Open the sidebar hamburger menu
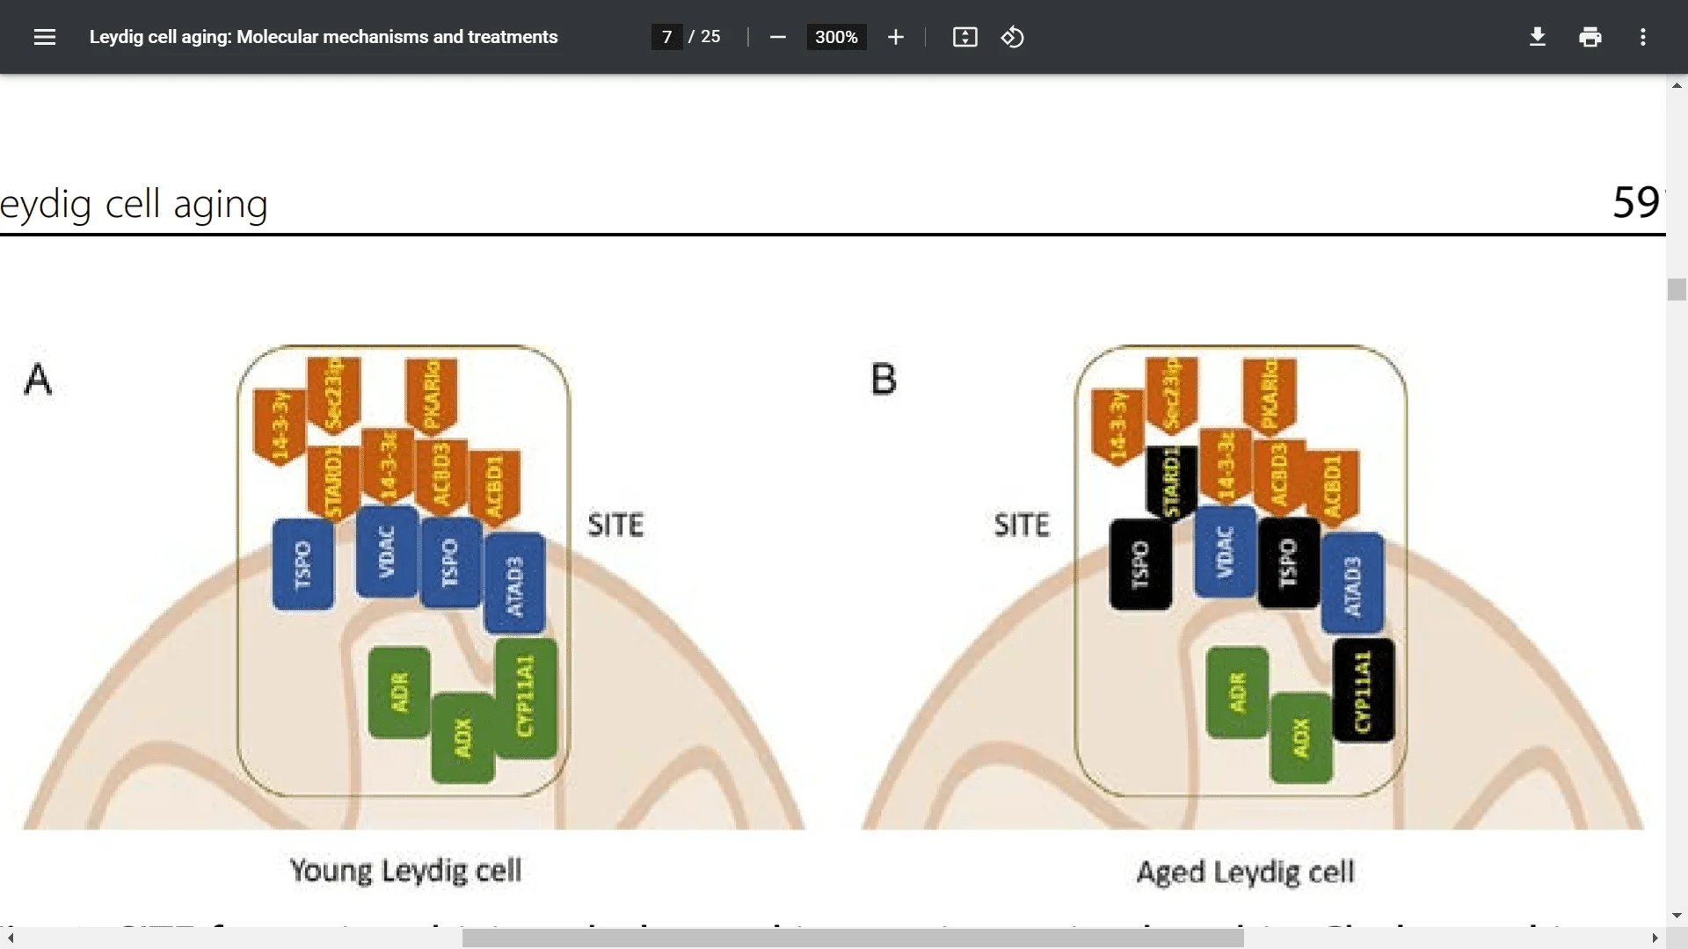Screen dimensions: 1688x949 click(x=44, y=37)
